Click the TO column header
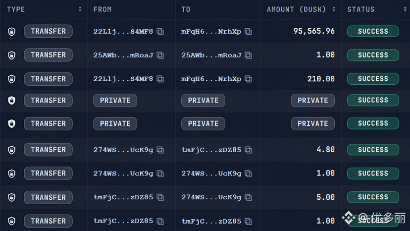Viewport: 410px width, 231px height. [186, 9]
